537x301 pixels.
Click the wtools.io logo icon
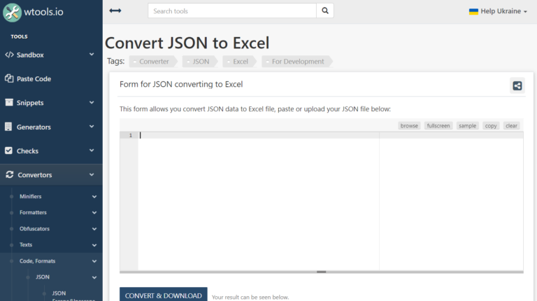[13, 12]
